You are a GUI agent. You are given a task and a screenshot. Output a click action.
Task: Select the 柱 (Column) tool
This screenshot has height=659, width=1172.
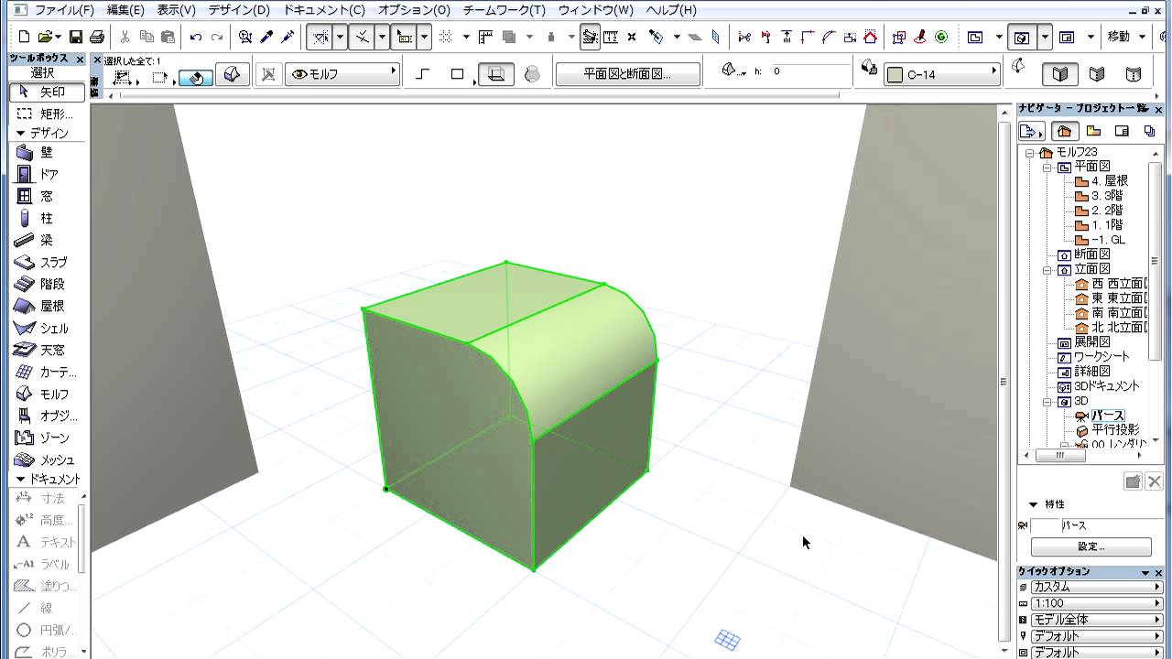point(48,219)
